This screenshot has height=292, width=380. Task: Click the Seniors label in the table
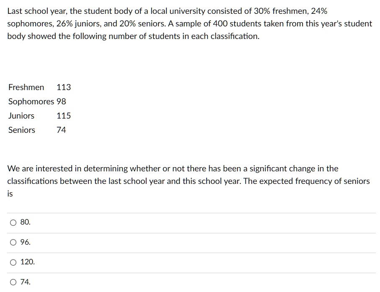click(x=21, y=130)
